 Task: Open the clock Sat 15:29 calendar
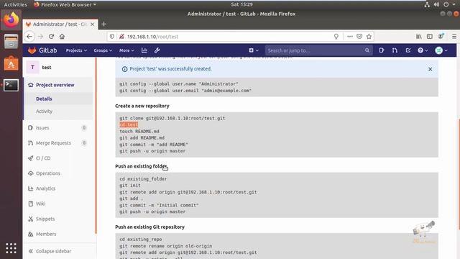point(241,4)
